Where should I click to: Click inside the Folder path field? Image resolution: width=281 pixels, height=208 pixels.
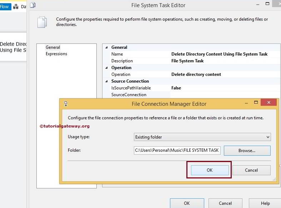click(x=177, y=150)
